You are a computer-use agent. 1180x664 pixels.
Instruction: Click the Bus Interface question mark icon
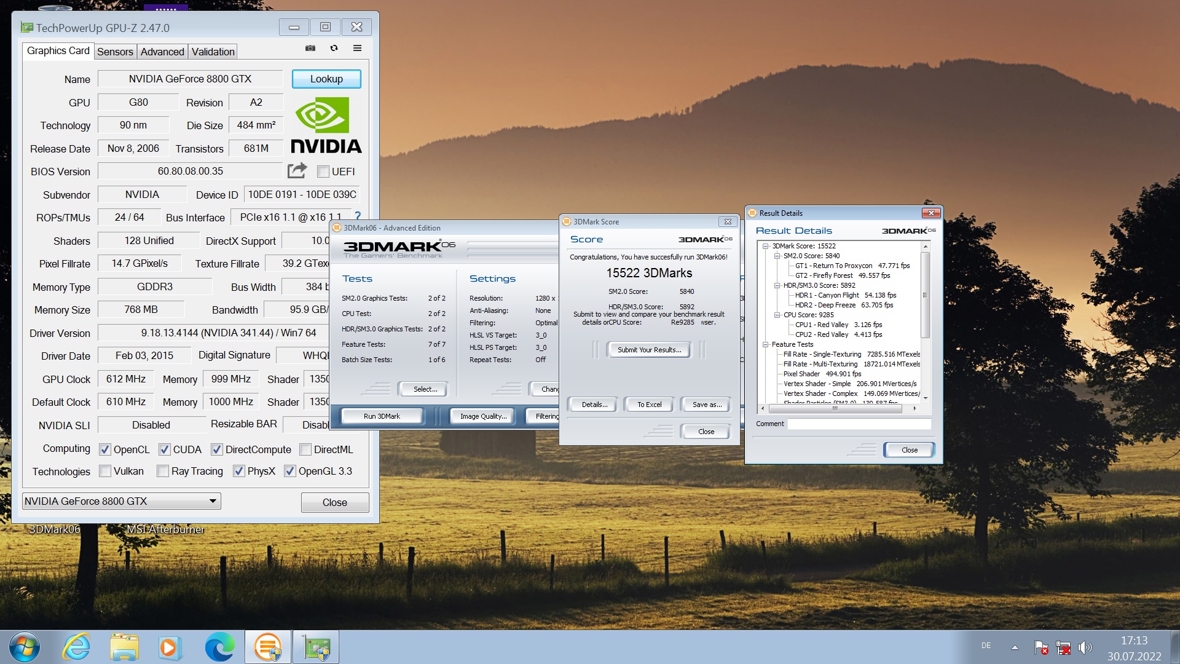(x=358, y=215)
